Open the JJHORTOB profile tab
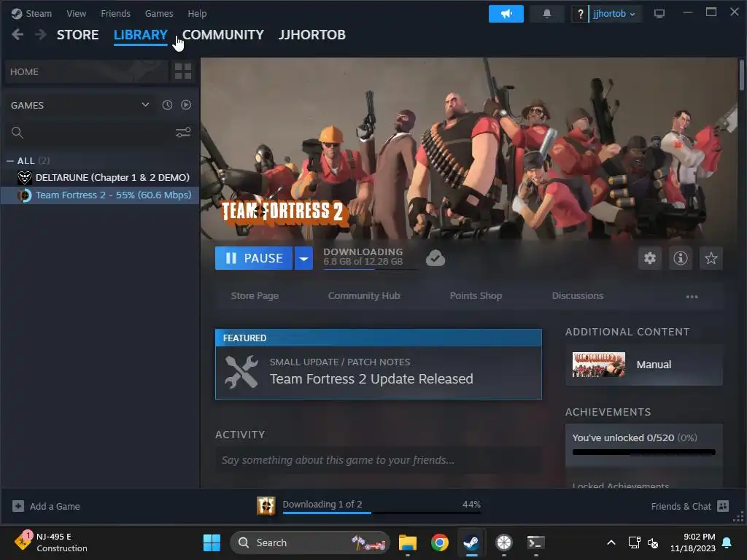Viewport: 747px width, 560px height. pyautogui.click(x=312, y=35)
